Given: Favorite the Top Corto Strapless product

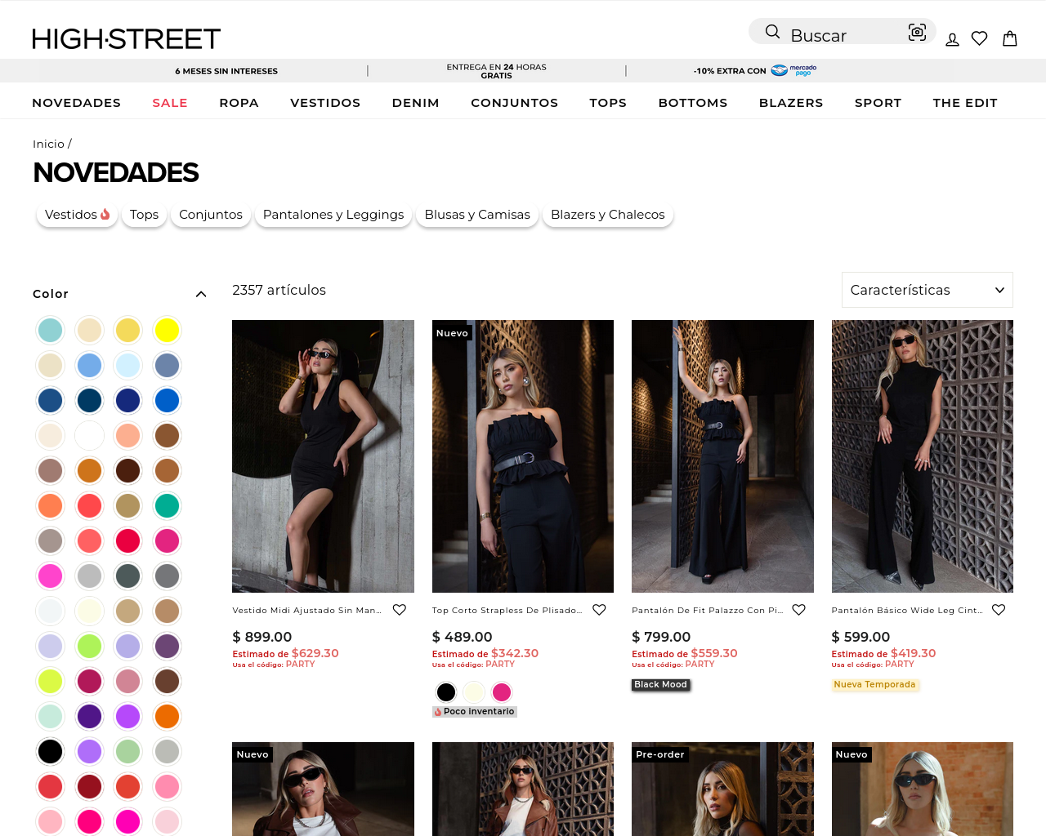Looking at the screenshot, I should pyautogui.click(x=599, y=610).
